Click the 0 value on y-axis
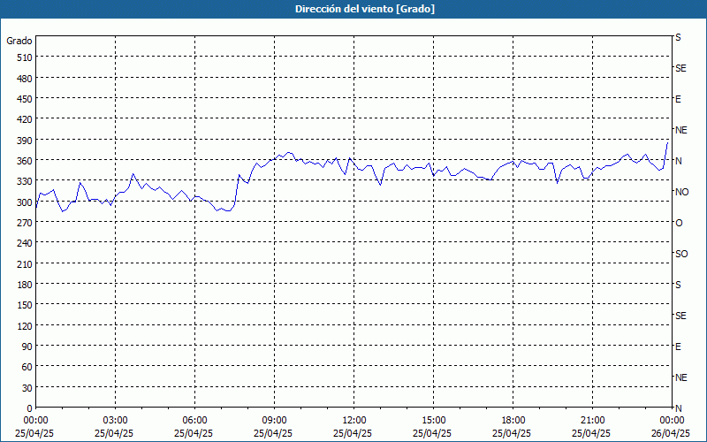Viewport: 707px width, 442px height. 29,408
